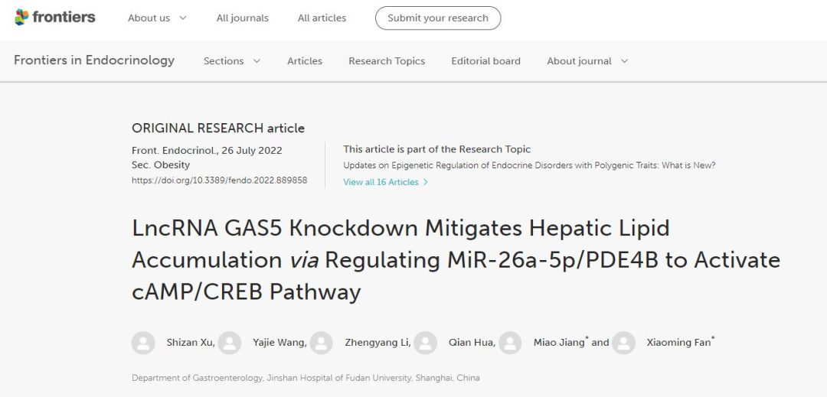The image size is (827, 397).
Task: Click the Frontiers logo icon
Action: tap(21, 18)
